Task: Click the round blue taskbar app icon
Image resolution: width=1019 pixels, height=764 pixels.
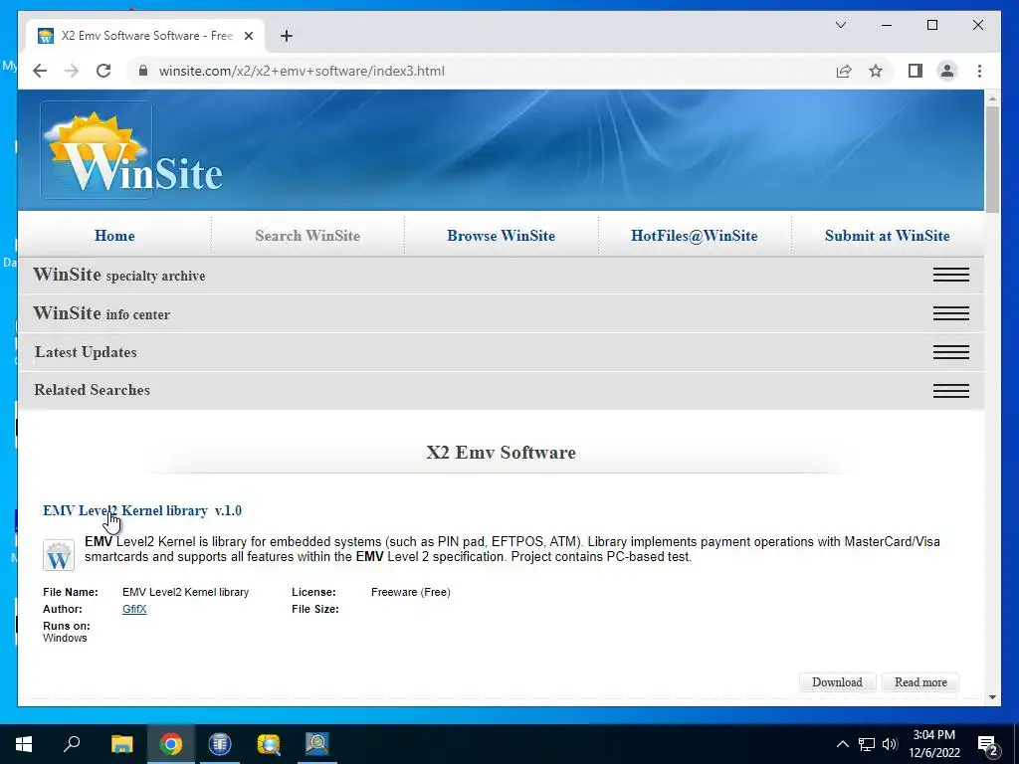Action: tap(220, 744)
